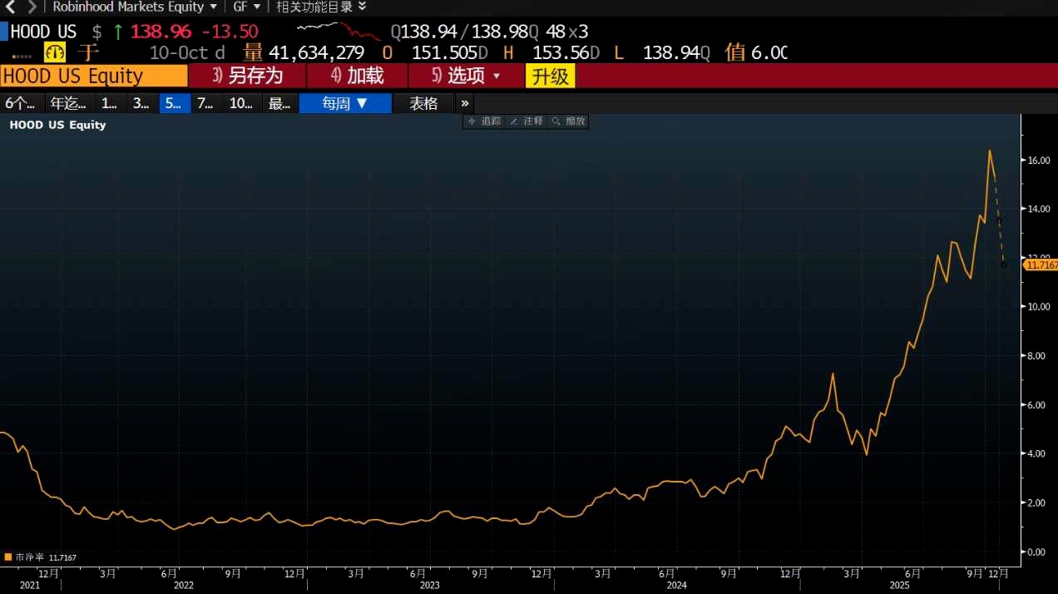Select the HOOD US Equity security field
Viewport: 1058px width, 594px height.
[94, 76]
